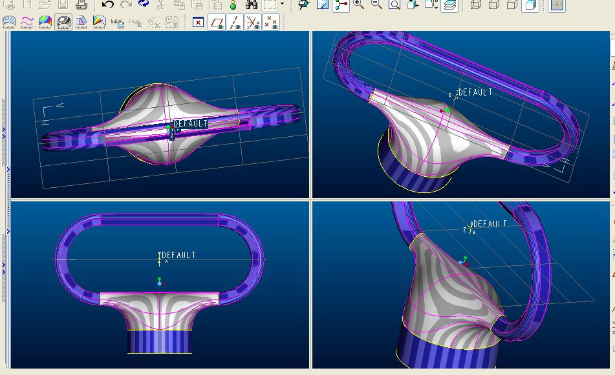Delete all saved analyses icon
Viewport: 615px width, 375px height.
coord(172,23)
